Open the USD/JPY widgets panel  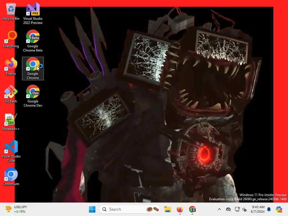(x=16, y=209)
